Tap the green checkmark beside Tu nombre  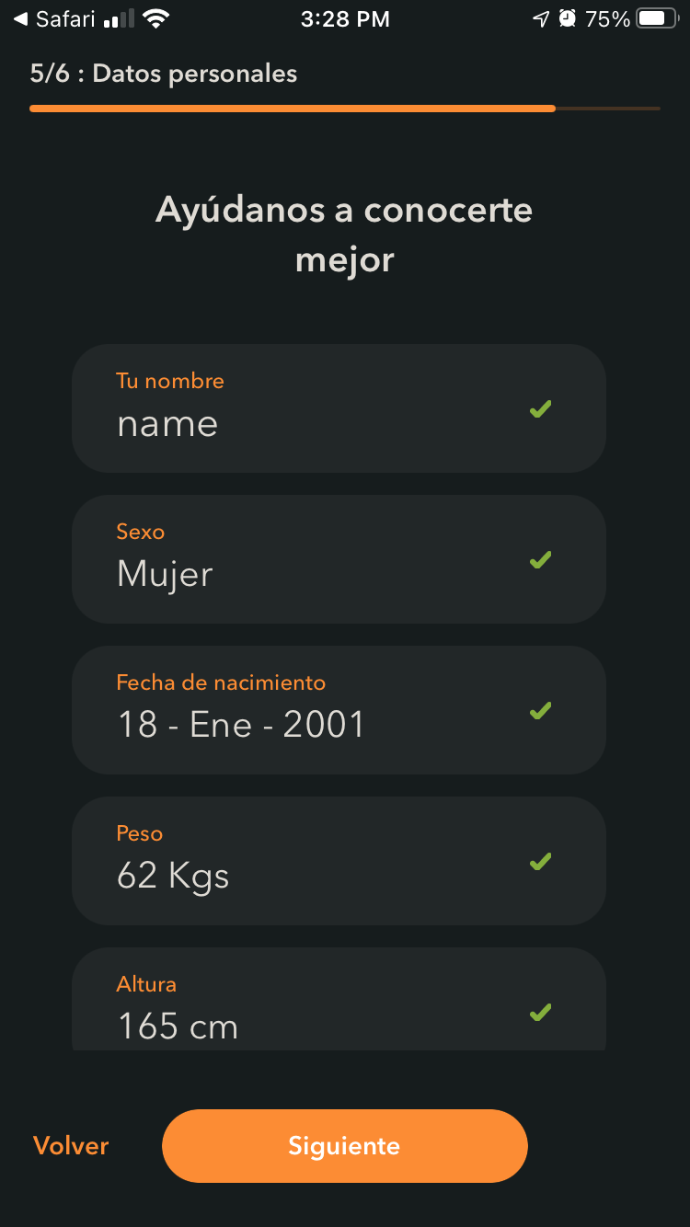541,408
